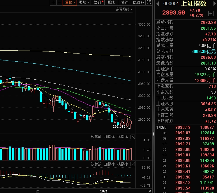Click 外盘总量 value 13306万手
The height and width of the screenshot is (193, 217).
205,81
